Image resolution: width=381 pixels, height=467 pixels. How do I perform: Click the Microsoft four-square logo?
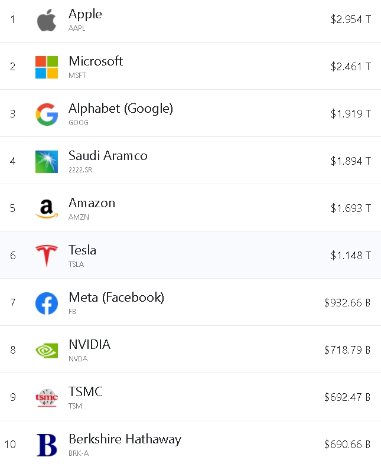(x=47, y=67)
